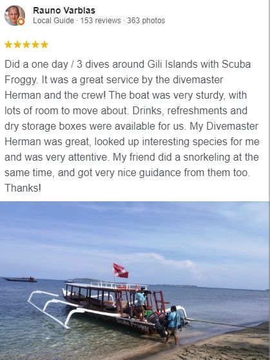Open Rauno Varblas profile picture
The width and height of the screenshot is (270, 360).
tap(15, 15)
